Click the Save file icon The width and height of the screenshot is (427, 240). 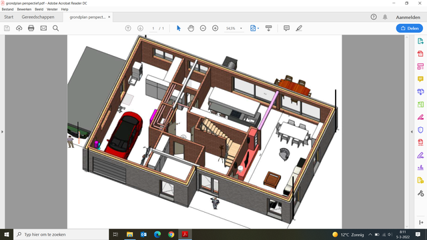(x=7, y=28)
